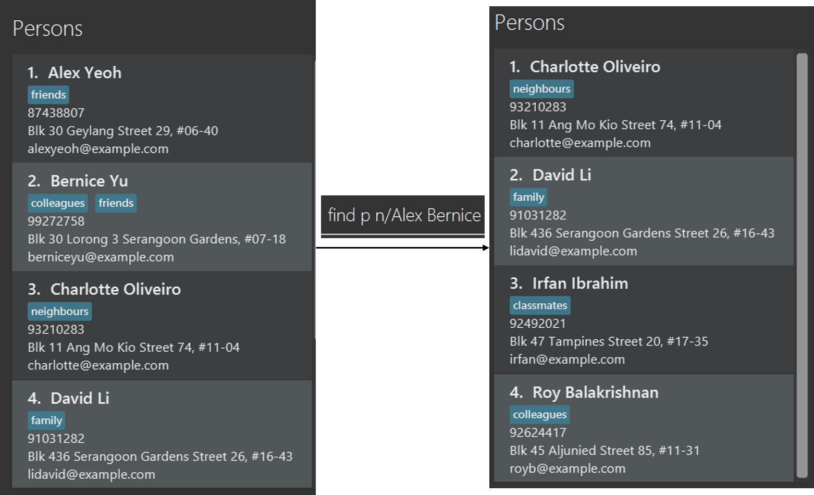Image resolution: width=814 pixels, height=495 pixels.
Task: Click charlotte@example.com in the left list
Action: click(98, 366)
